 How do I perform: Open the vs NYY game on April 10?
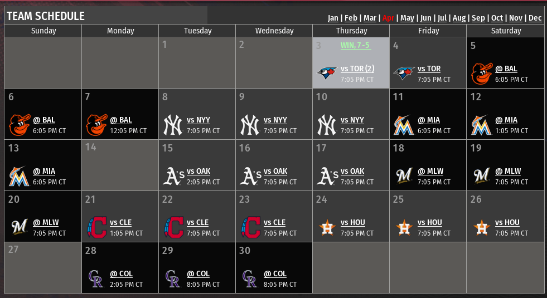352,120
